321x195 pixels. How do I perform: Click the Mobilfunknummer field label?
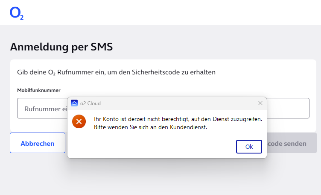pyautogui.click(x=39, y=90)
